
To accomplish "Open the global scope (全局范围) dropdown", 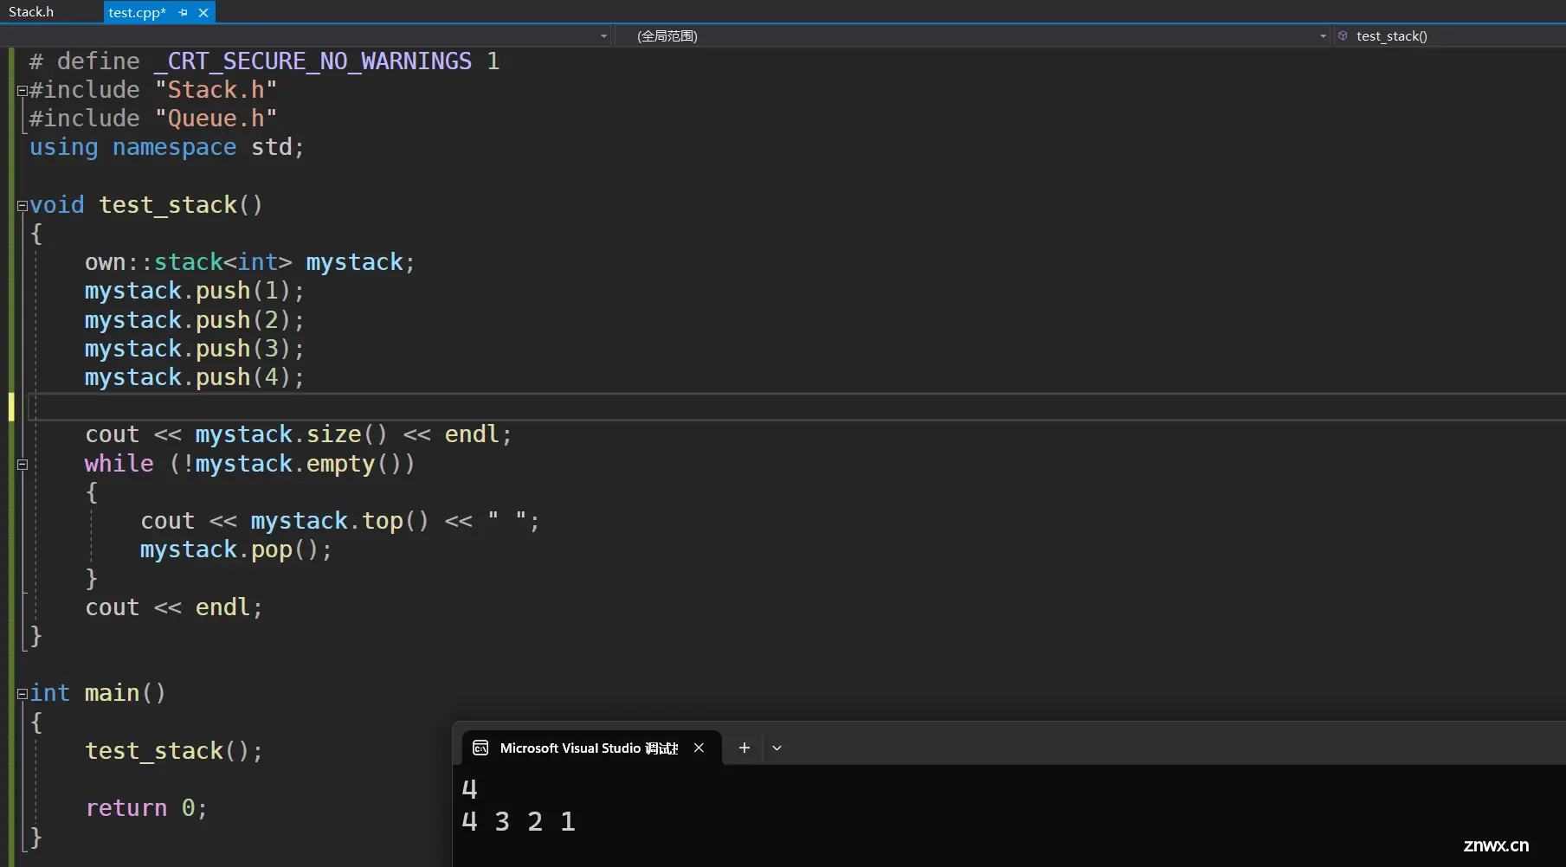I will point(971,35).
